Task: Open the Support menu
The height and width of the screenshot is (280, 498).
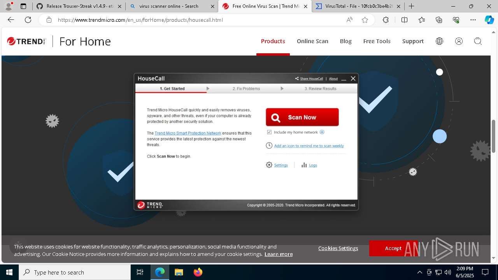Action: click(413, 41)
